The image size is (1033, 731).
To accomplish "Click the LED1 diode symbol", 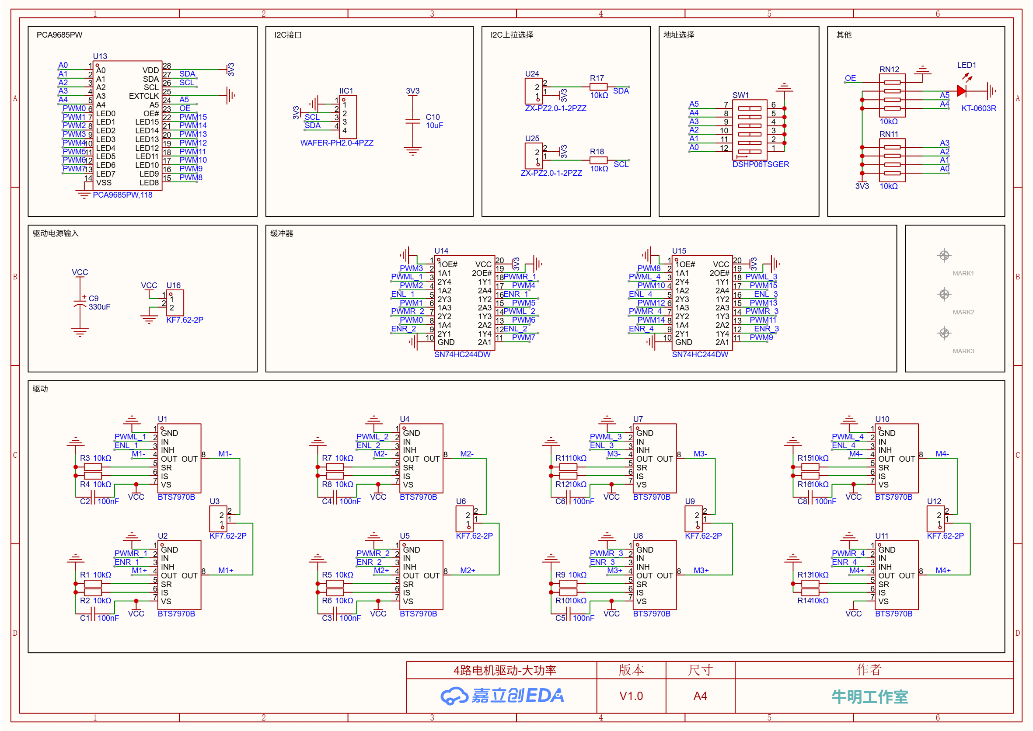I will (x=962, y=91).
